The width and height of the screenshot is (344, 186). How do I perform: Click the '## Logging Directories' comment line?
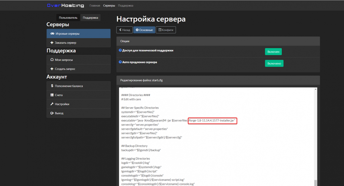point(136,158)
